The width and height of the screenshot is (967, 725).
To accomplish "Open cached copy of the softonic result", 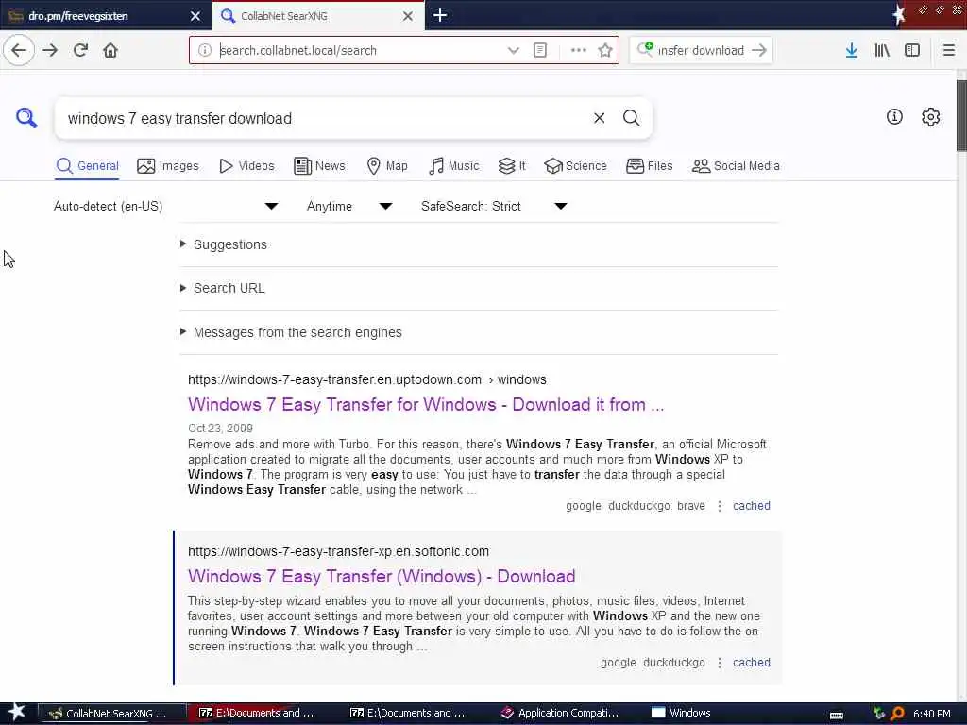I will (x=751, y=663).
